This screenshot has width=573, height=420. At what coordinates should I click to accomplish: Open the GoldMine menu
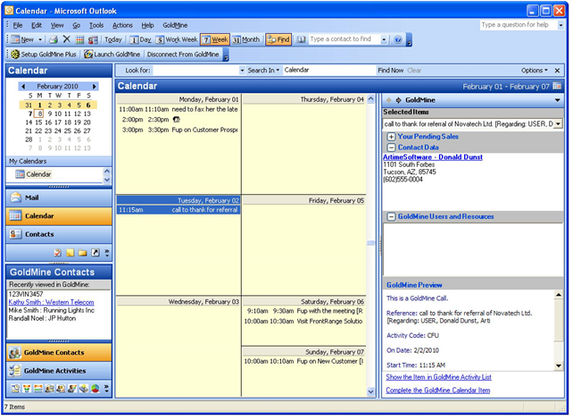click(x=175, y=26)
